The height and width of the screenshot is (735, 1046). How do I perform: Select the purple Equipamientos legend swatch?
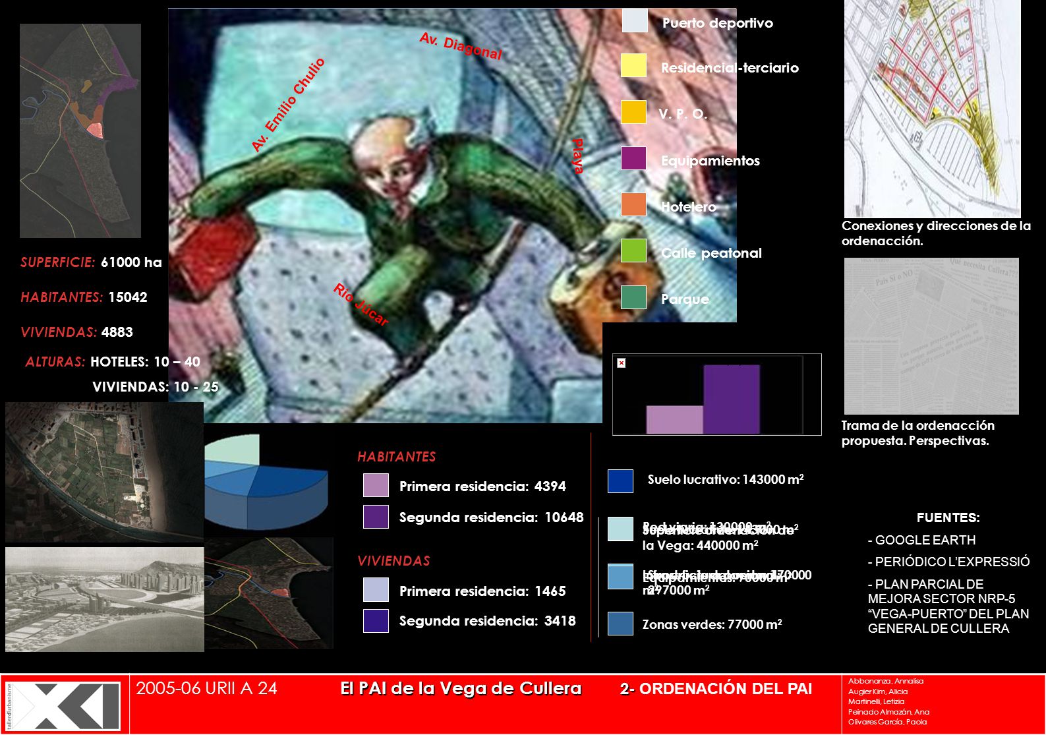(x=633, y=158)
